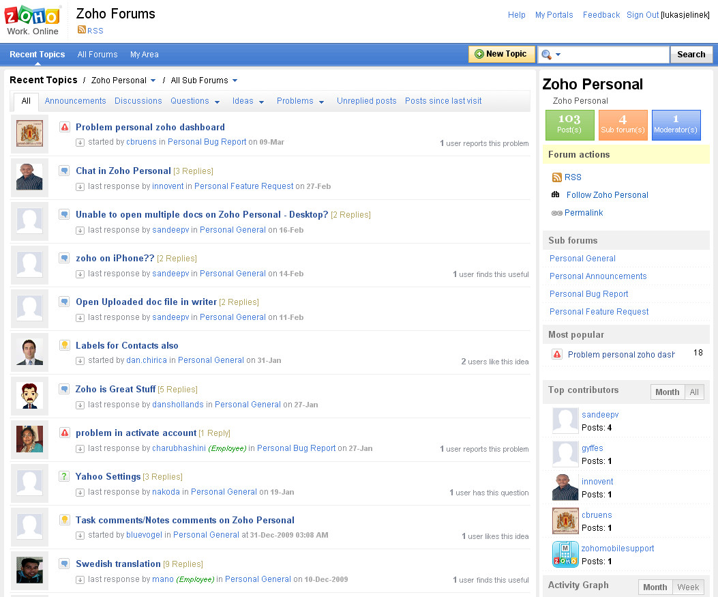Select the Discussions filter tab
Screen dimensions: 718x597
click(138, 101)
